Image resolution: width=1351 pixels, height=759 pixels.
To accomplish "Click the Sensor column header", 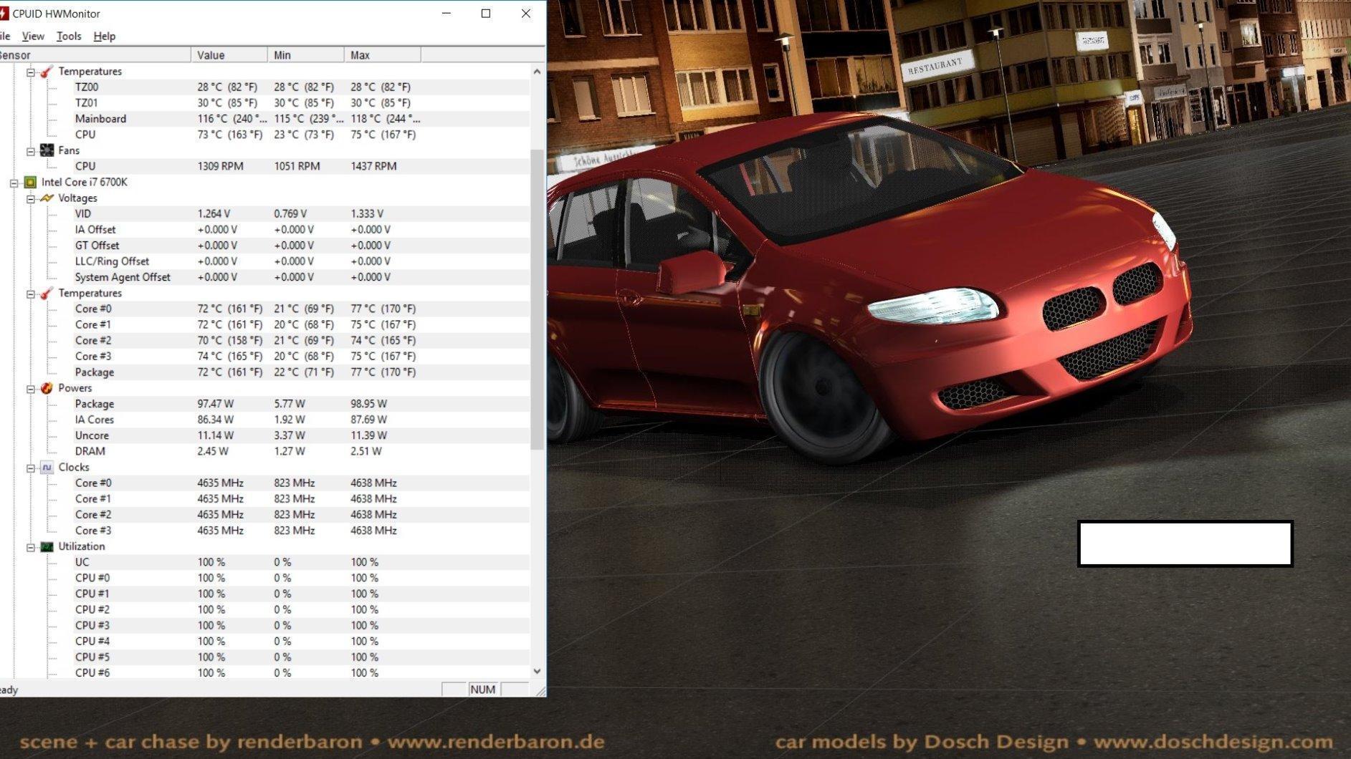I will coord(95,55).
